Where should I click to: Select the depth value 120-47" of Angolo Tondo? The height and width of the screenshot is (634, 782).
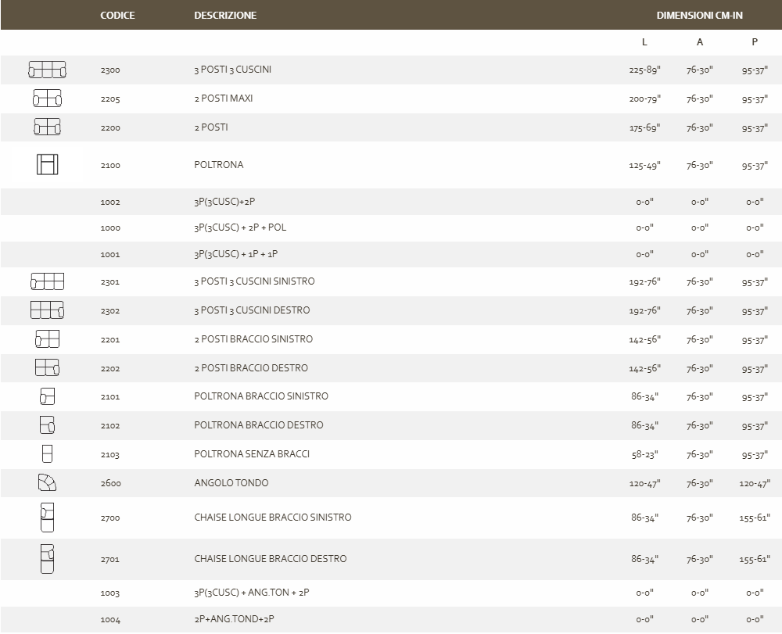pyautogui.click(x=754, y=484)
